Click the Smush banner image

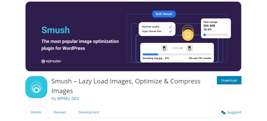[x=133, y=36]
